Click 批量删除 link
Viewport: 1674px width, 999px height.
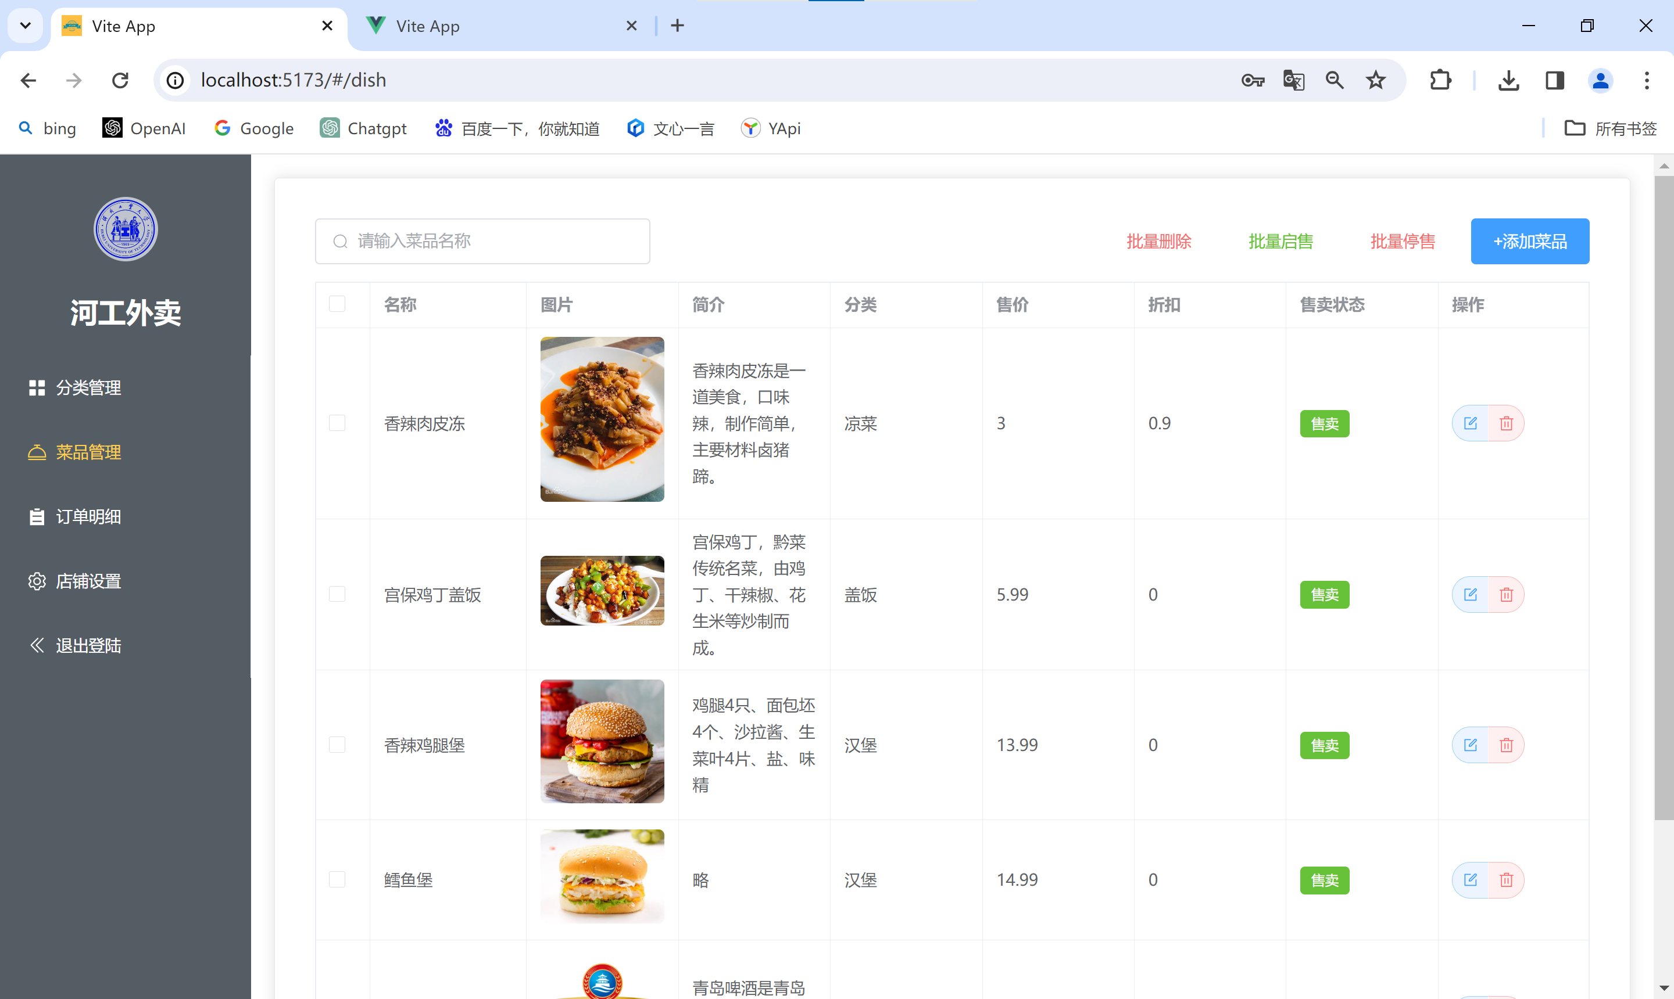(x=1158, y=241)
